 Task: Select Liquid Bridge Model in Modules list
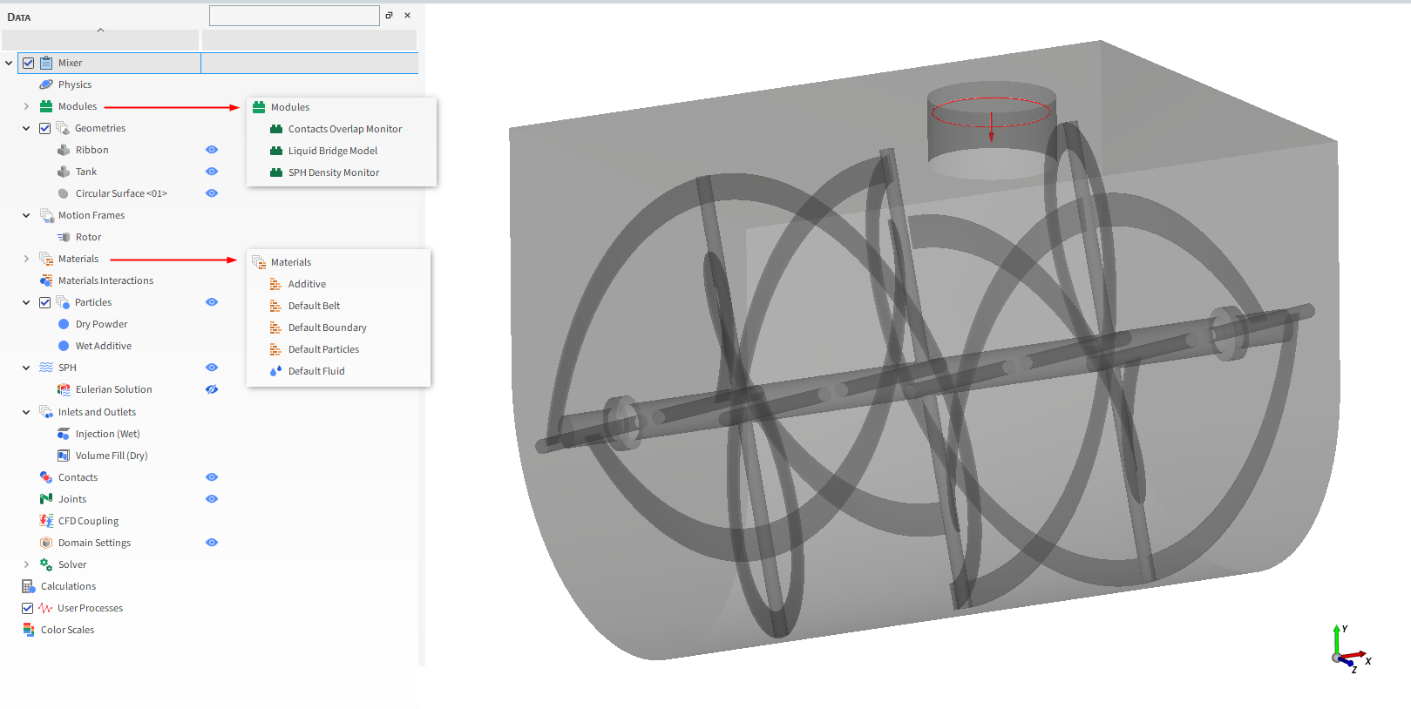332,151
